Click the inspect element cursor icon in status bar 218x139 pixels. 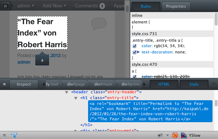[x=14, y=135]
